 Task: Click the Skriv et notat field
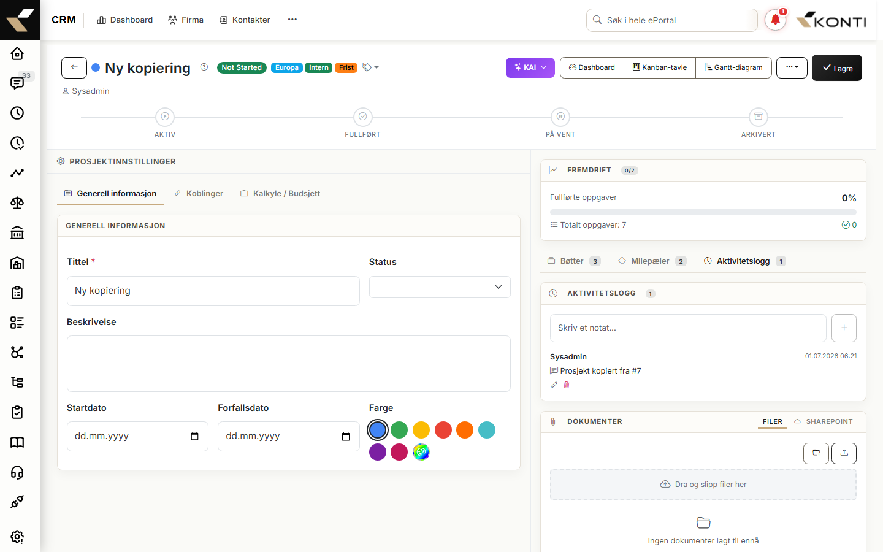688,328
